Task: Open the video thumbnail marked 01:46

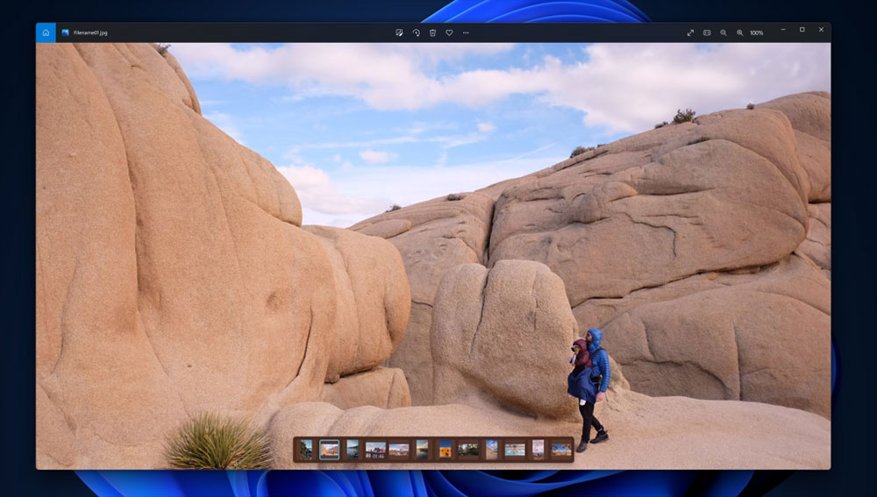Action: pos(375,451)
